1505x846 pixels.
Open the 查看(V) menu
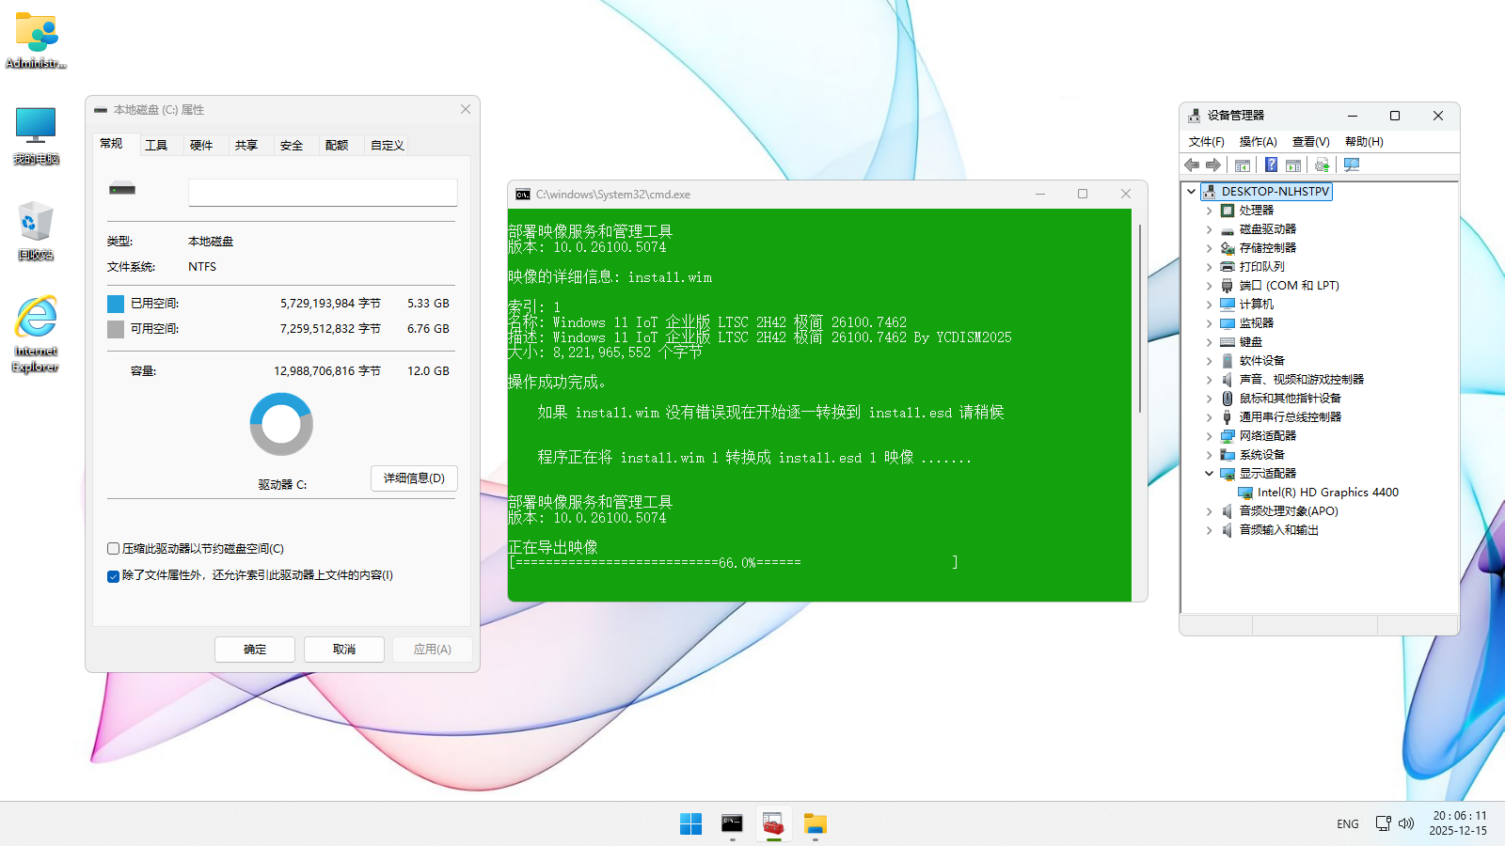coord(1310,142)
